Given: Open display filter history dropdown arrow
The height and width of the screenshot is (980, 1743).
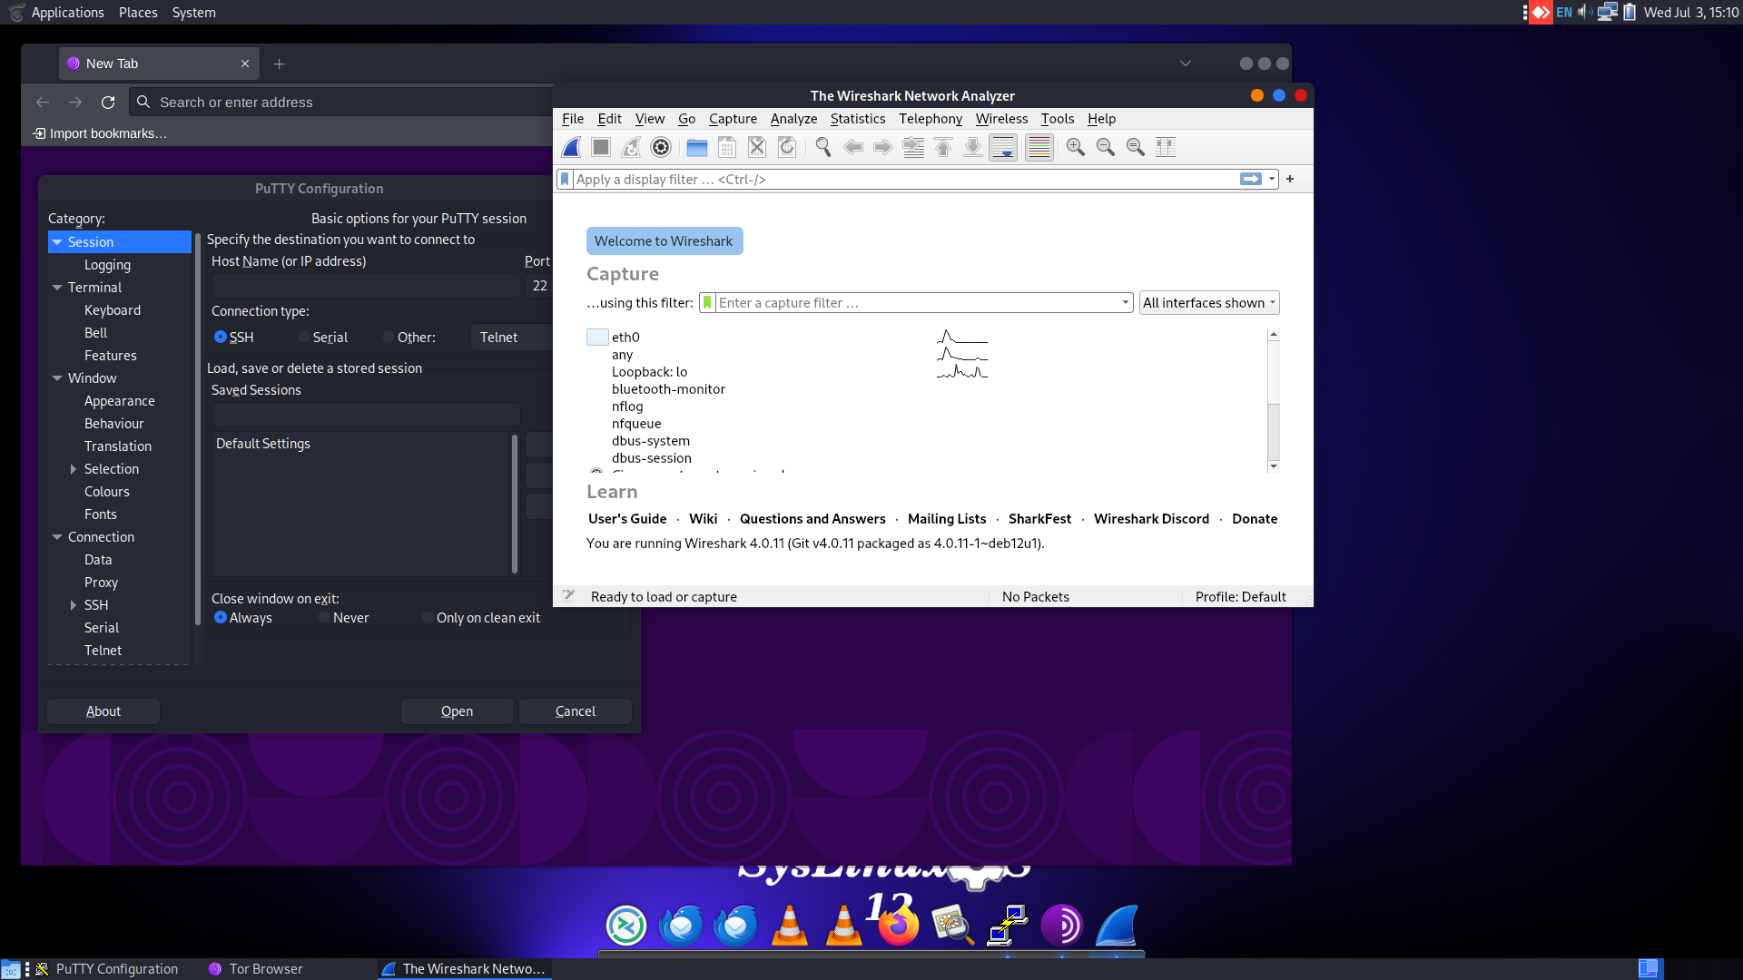Looking at the screenshot, I should tap(1272, 179).
